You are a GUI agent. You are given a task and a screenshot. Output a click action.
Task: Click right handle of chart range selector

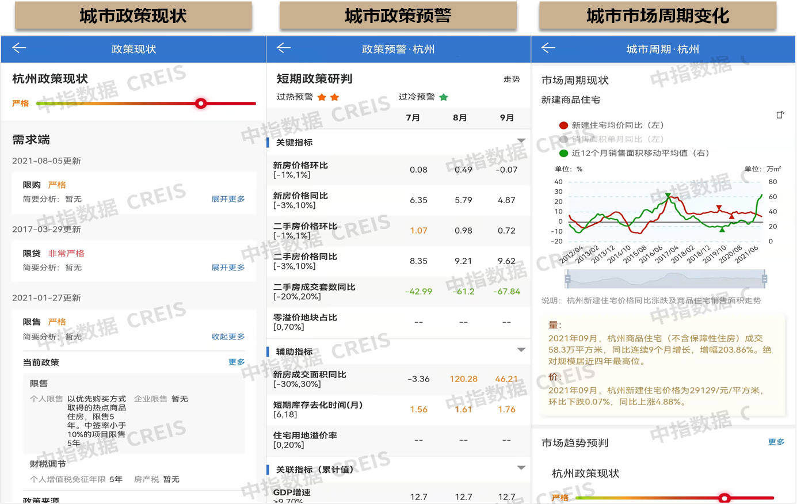point(764,280)
